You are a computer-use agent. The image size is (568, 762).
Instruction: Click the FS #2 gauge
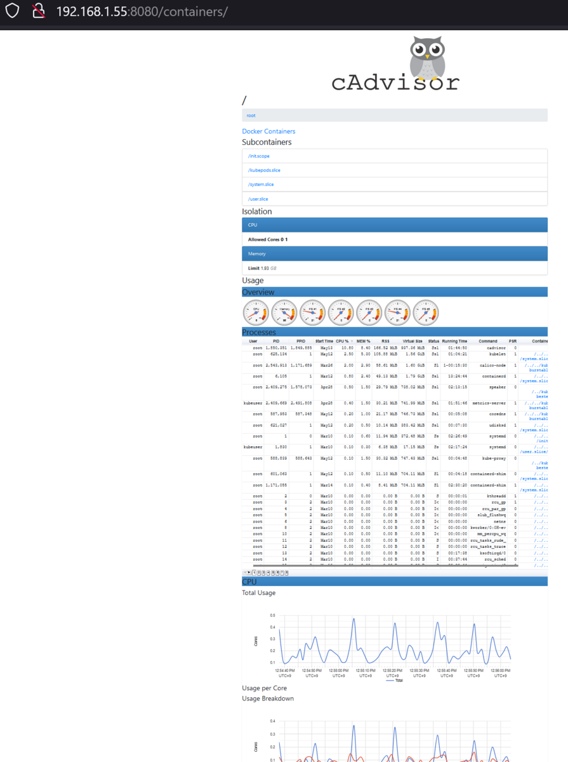pos(341,313)
